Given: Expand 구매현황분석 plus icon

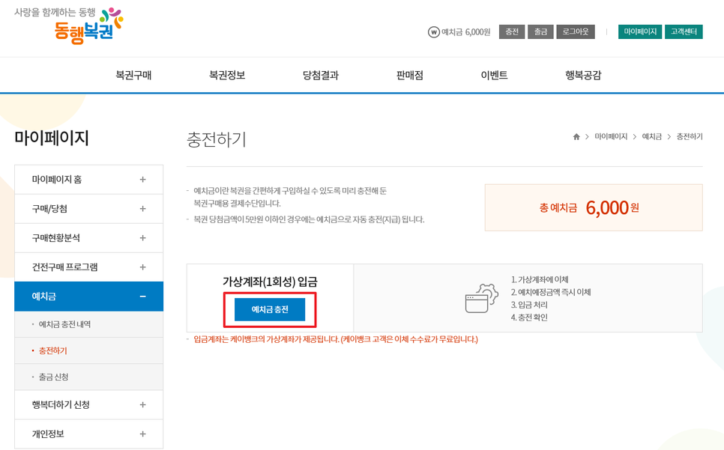Looking at the screenshot, I should click(x=142, y=238).
